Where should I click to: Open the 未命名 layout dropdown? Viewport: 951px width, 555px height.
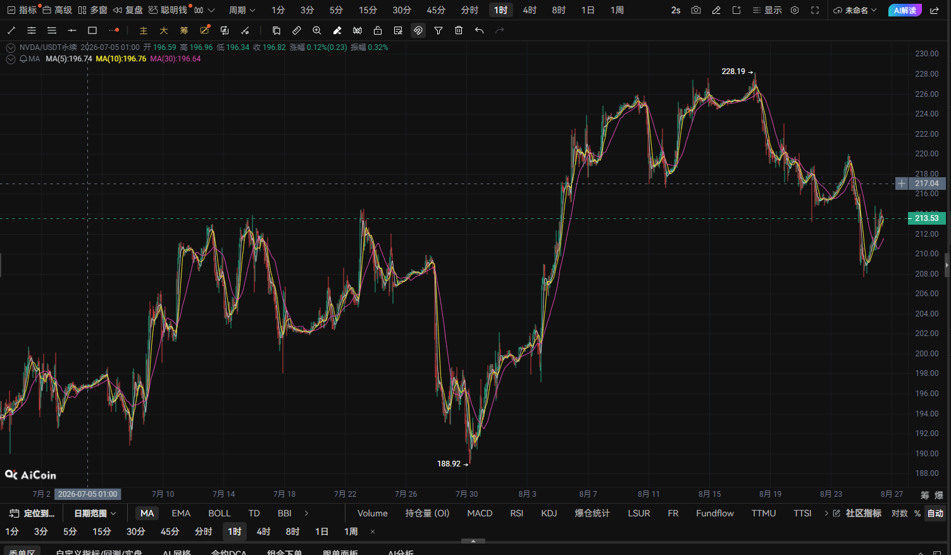click(855, 10)
